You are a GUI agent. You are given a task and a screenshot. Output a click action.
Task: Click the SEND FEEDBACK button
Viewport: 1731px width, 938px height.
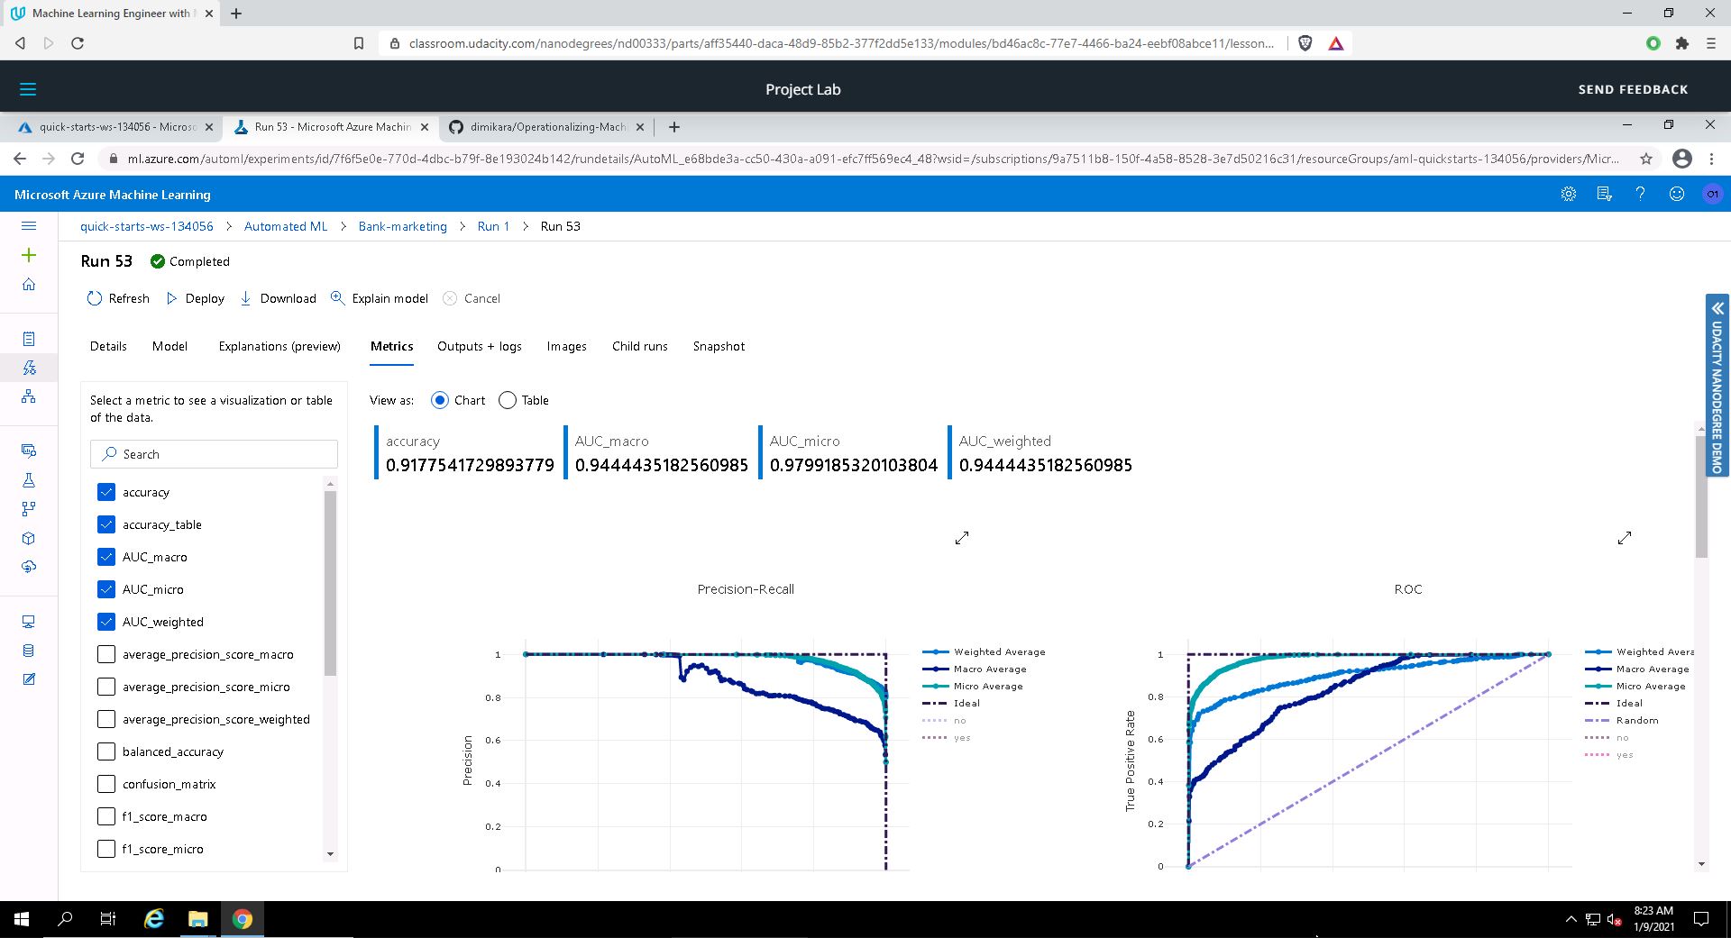tap(1633, 89)
